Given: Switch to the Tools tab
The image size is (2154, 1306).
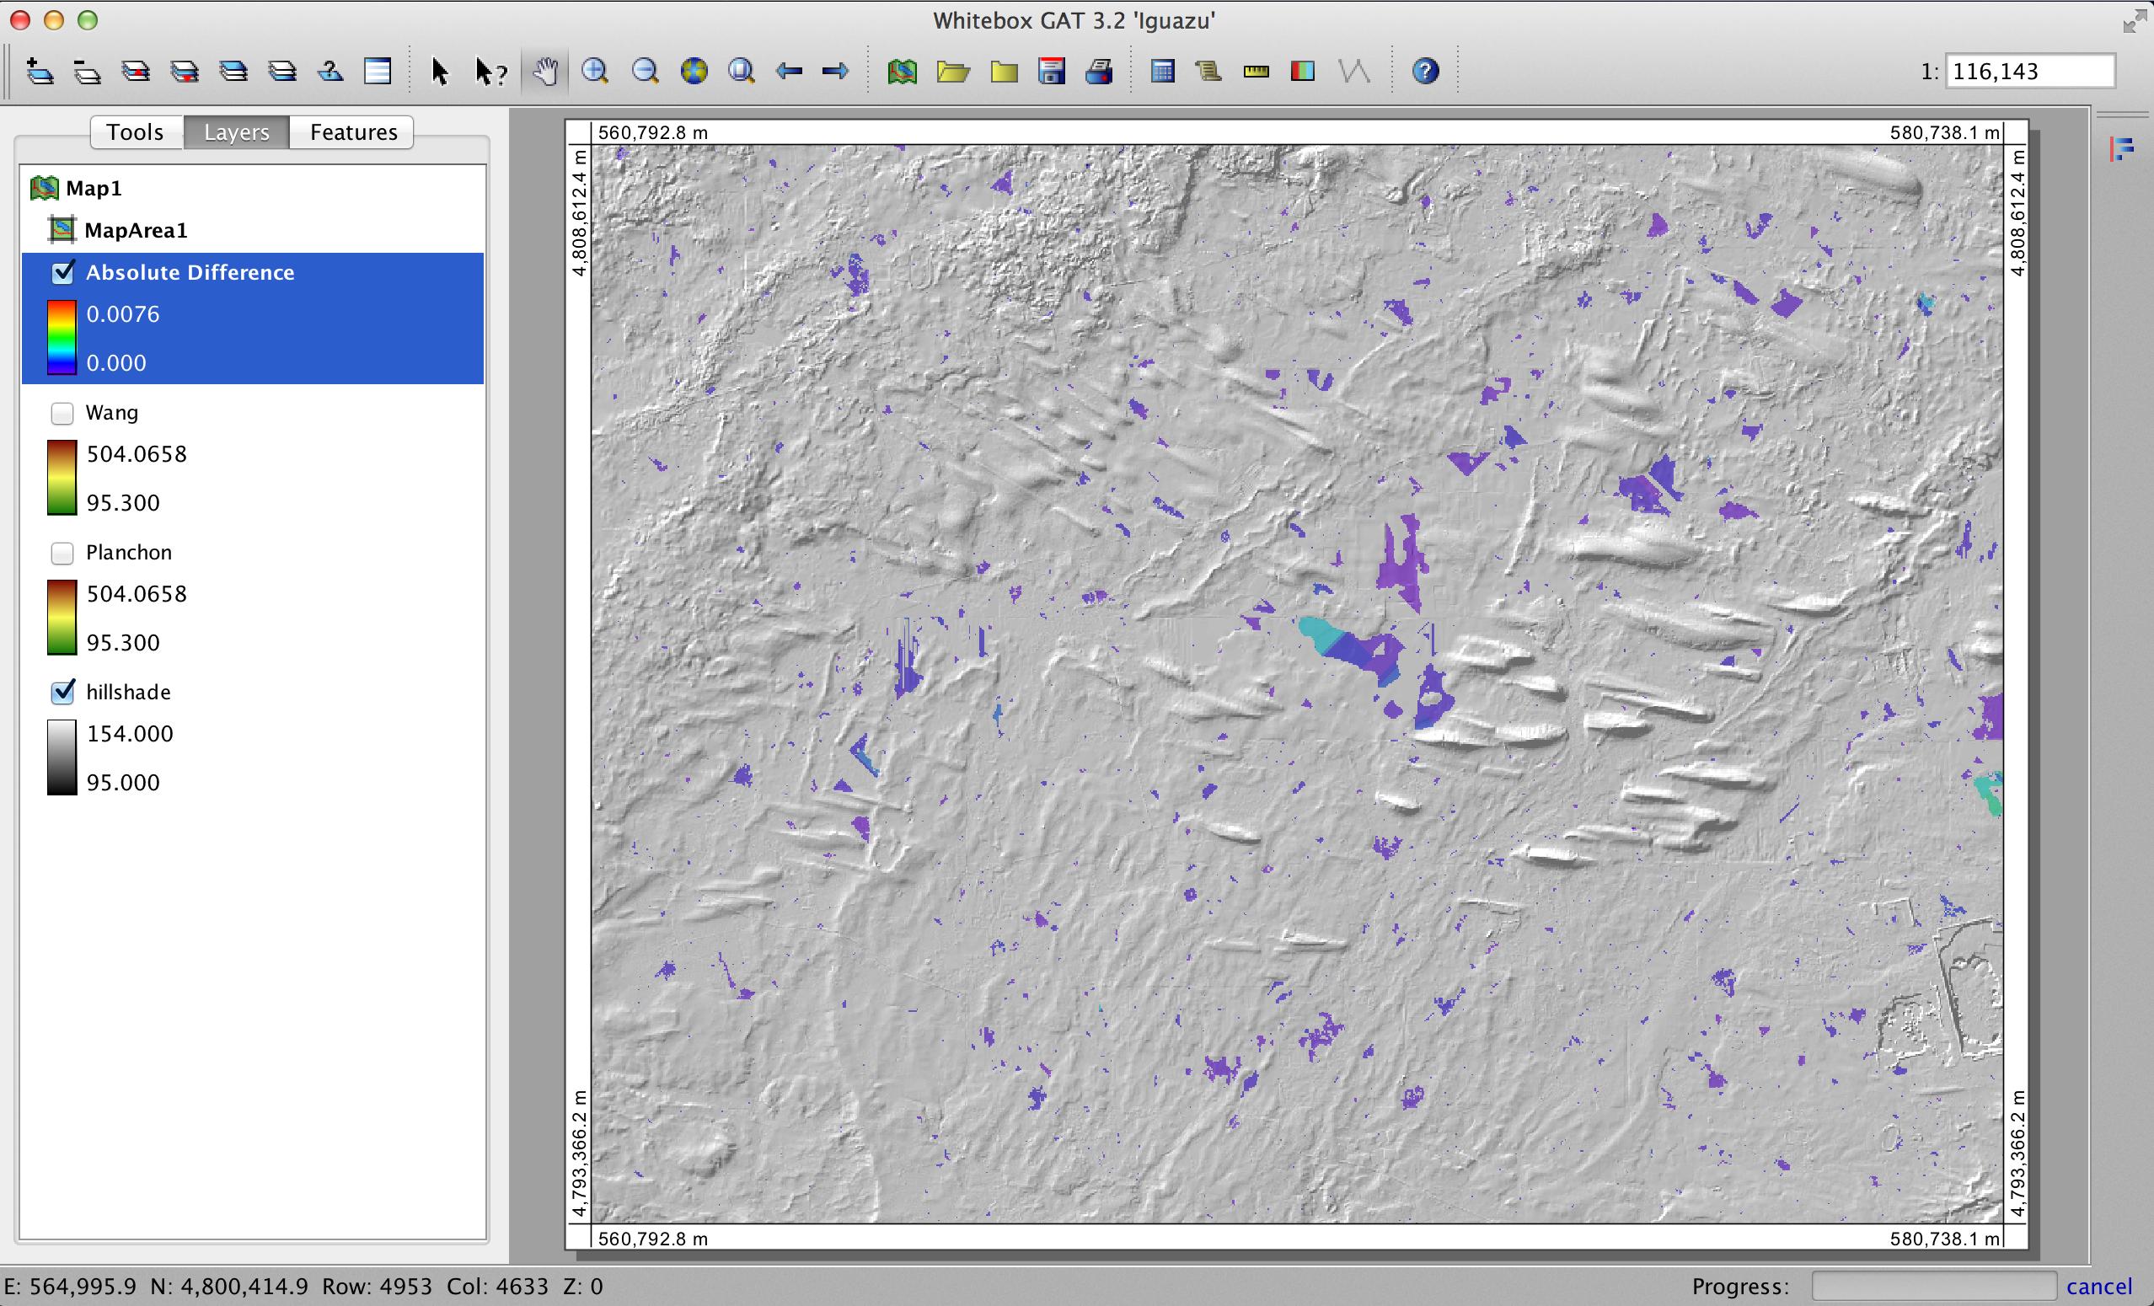Looking at the screenshot, I should pos(136,131).
